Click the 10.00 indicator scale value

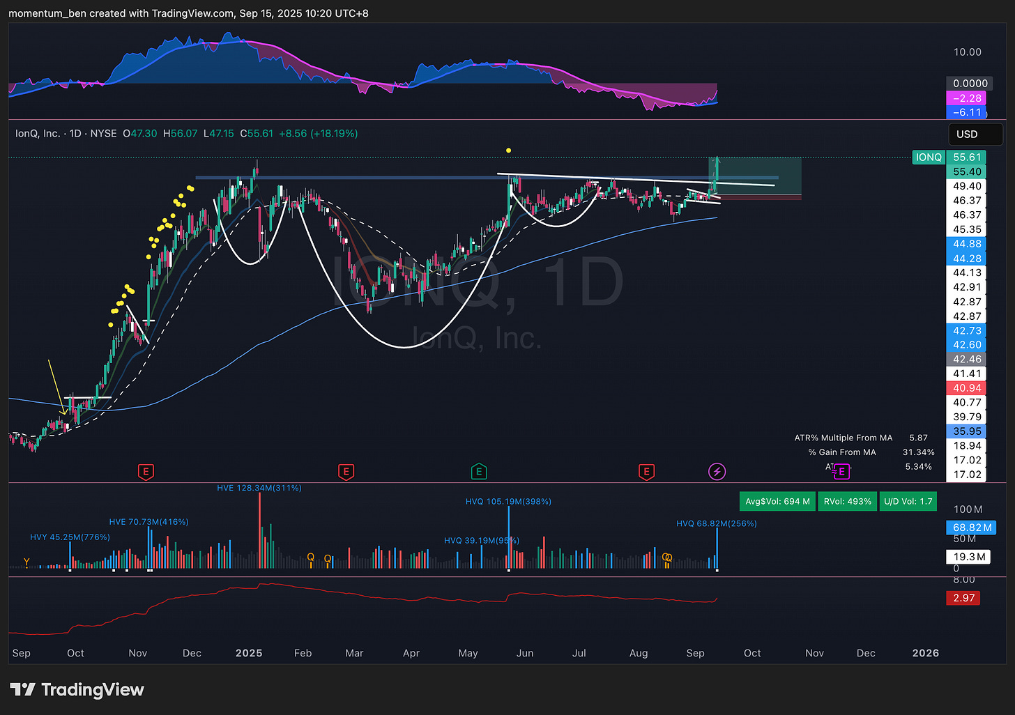pos(967,52)
